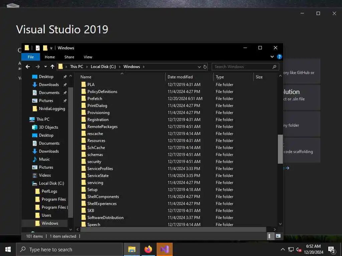Select the Prefetch folder icon
The height and width of the screenshot is (256, 342).
(83, 99)
